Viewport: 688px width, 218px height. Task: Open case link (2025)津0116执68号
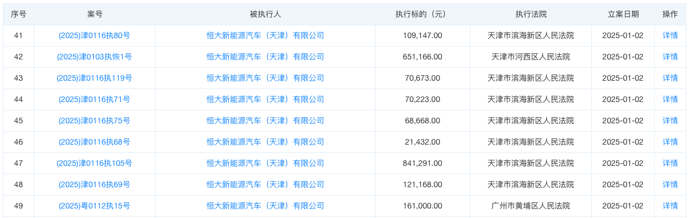tap(94, 142)
